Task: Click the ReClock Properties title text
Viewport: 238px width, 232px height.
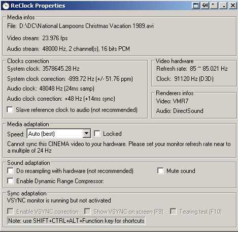Action: tap(38, 6)
